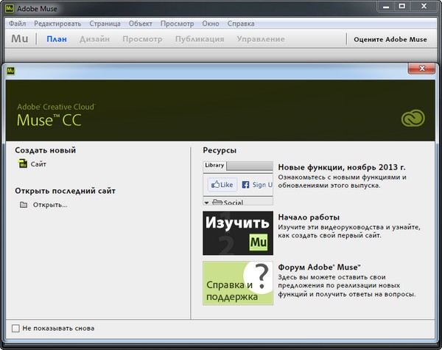The image size is (442, 350).
Task: Switch to the Дизайн mode tab
Action: click(x=94, y=39)
